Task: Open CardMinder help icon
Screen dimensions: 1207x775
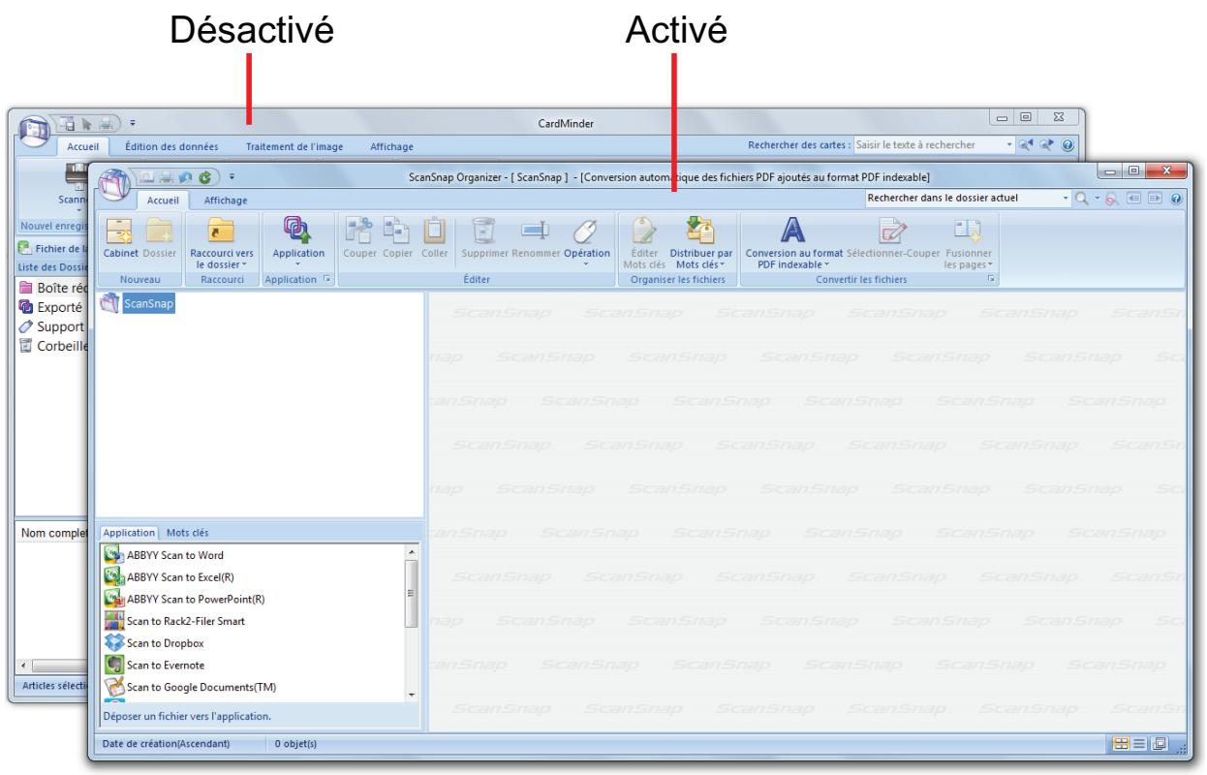Action: pos(1068,145)
